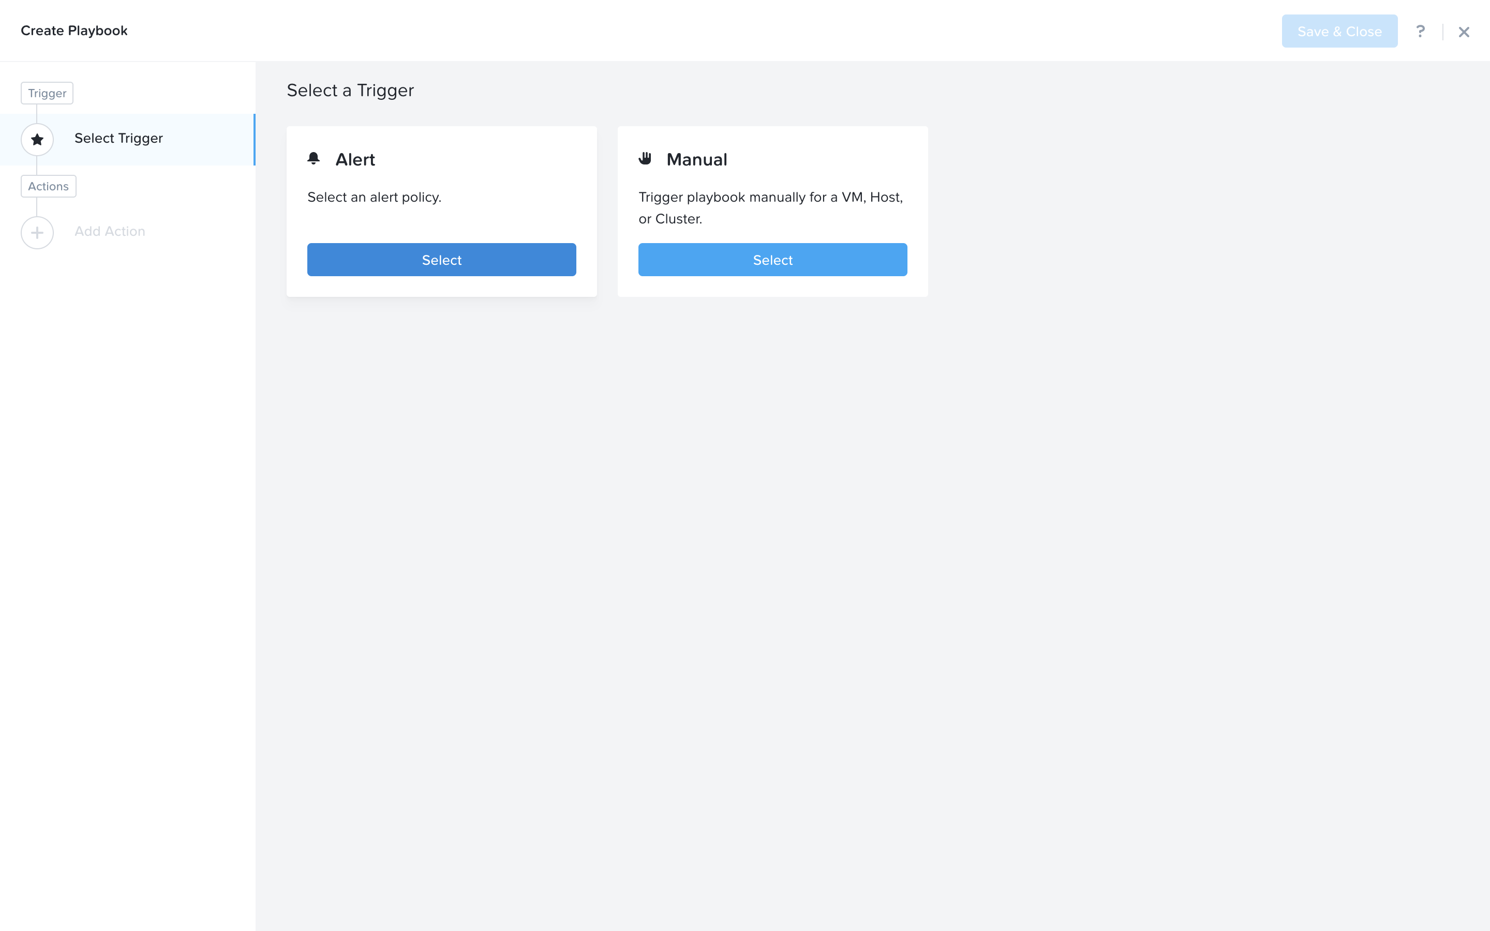Click the Manual hand icon

click(x=645, y=159)
